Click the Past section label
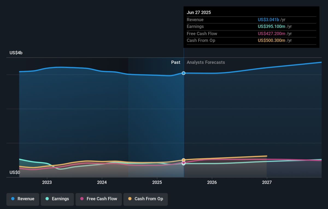The image size is (328, 209). click(x=176, y=62)
